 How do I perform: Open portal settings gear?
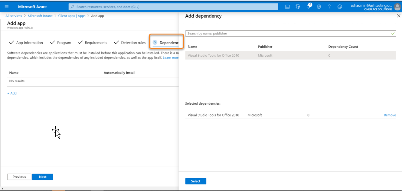(x=319, y=7)
